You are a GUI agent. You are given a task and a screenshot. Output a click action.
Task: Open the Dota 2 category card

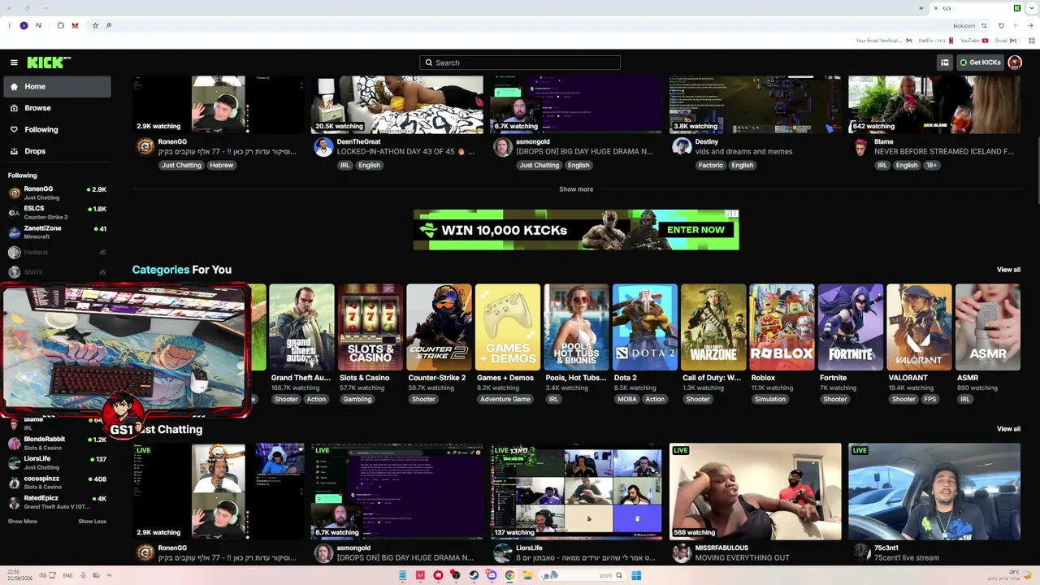[x=645, y=327]
